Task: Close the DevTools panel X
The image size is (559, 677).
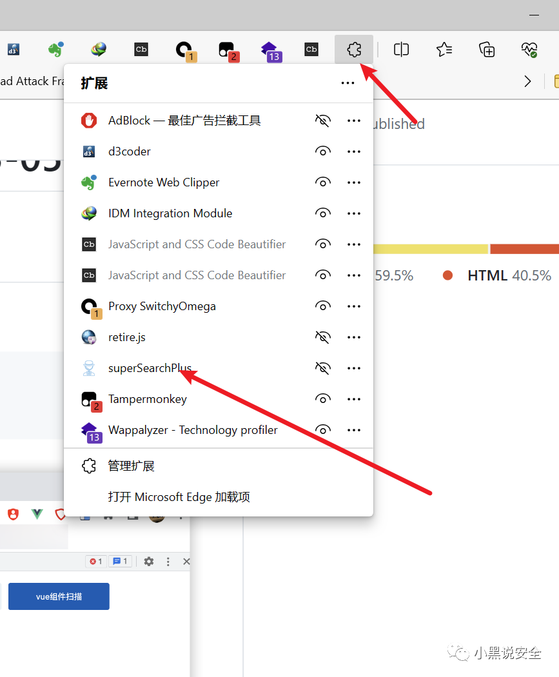Action: click(186, 562)
